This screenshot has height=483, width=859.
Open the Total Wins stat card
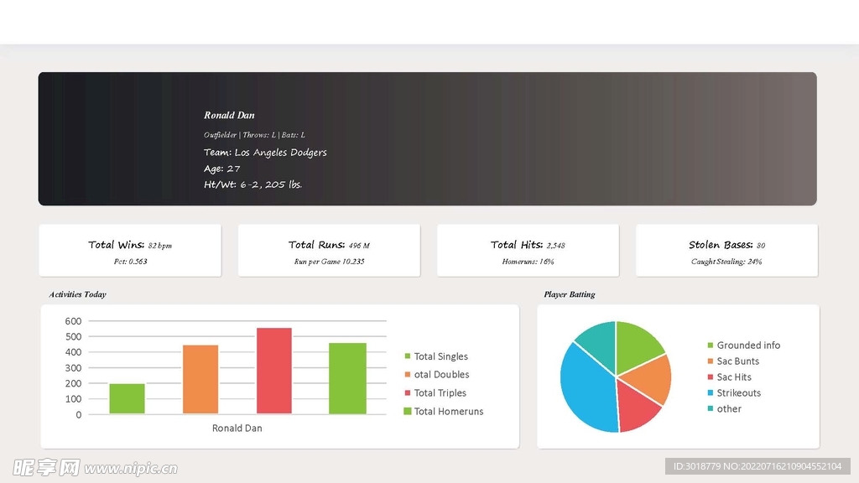coord(130,251)
